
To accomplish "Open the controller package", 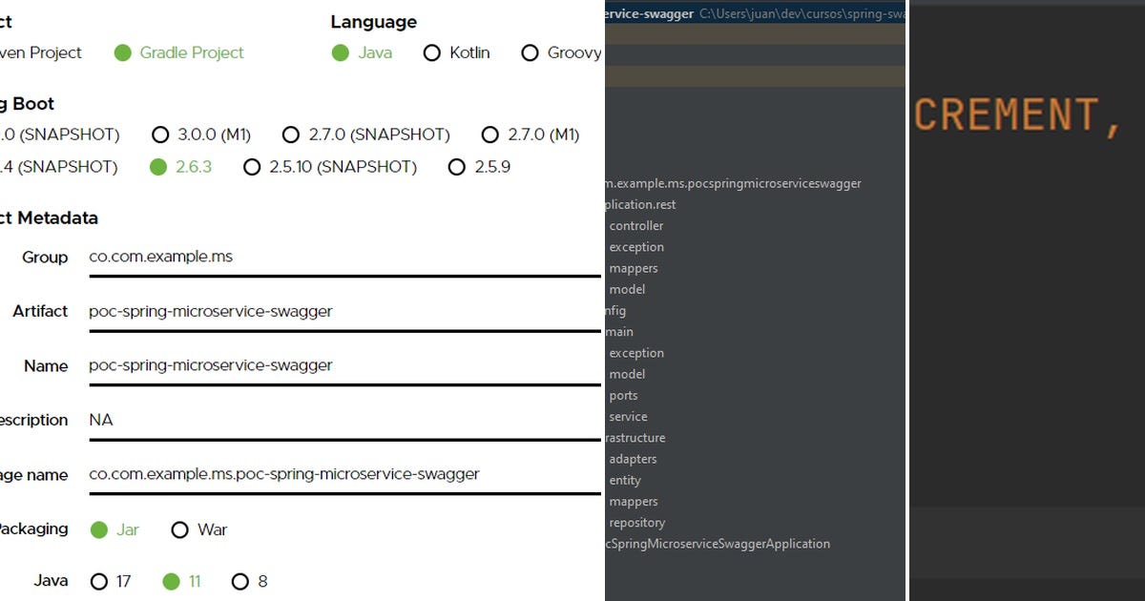I will tap(635, 225).
